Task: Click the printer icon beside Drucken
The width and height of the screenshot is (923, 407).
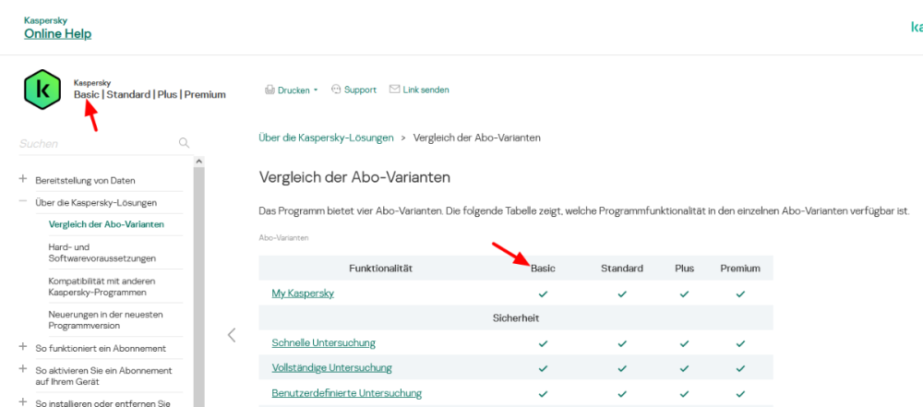Action: tap(270, 90)
